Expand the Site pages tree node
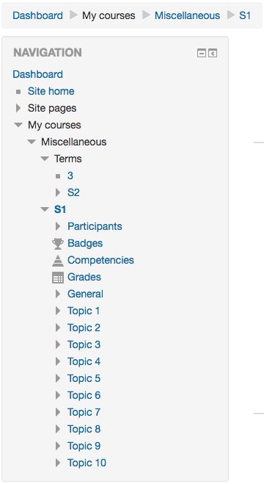The image size is (264, 484). pos(18,108)
